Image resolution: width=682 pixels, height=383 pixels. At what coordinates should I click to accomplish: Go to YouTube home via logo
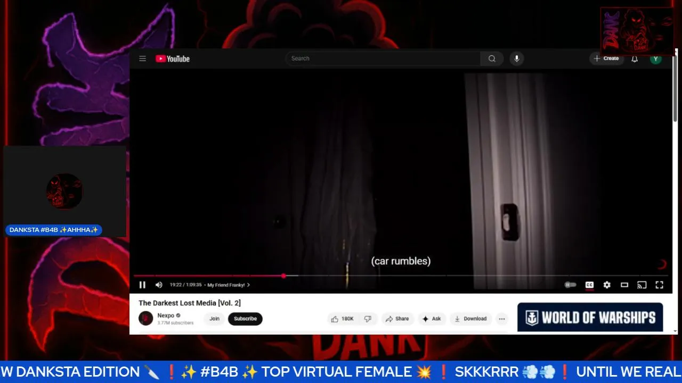[173, 59]
